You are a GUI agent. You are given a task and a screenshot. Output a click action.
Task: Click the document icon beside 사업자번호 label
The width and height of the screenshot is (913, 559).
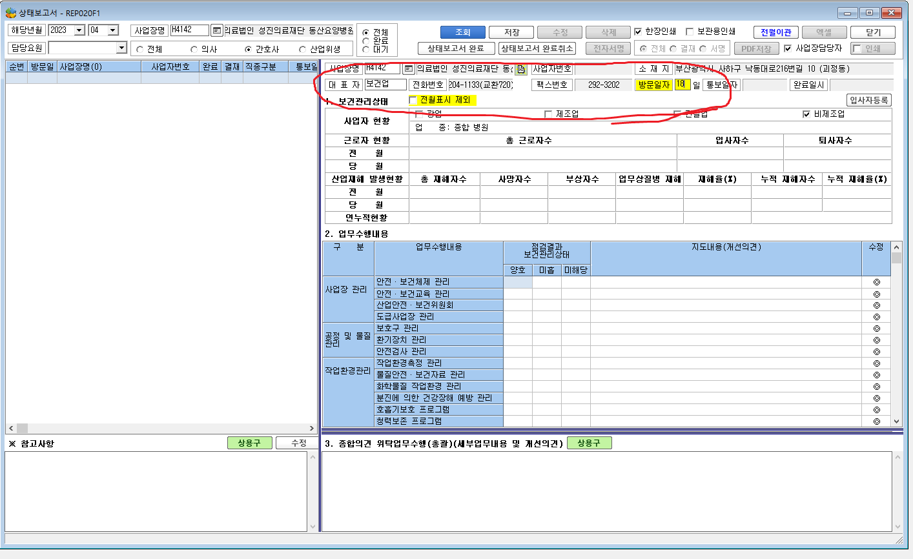coord(521,69)
